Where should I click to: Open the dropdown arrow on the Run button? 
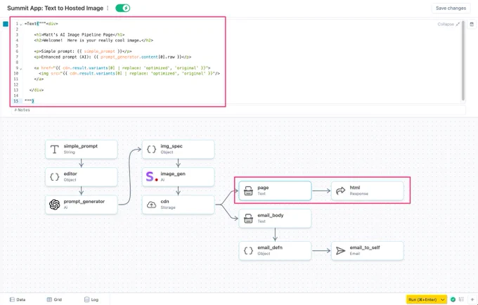(443, 300)
